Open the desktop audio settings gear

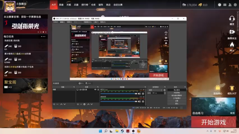[x=143, y=102]
